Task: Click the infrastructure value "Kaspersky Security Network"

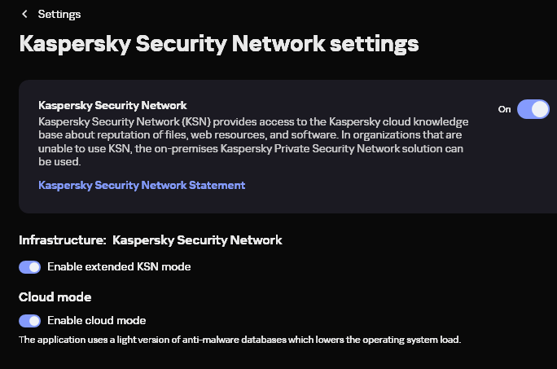Action: point(197,240)
